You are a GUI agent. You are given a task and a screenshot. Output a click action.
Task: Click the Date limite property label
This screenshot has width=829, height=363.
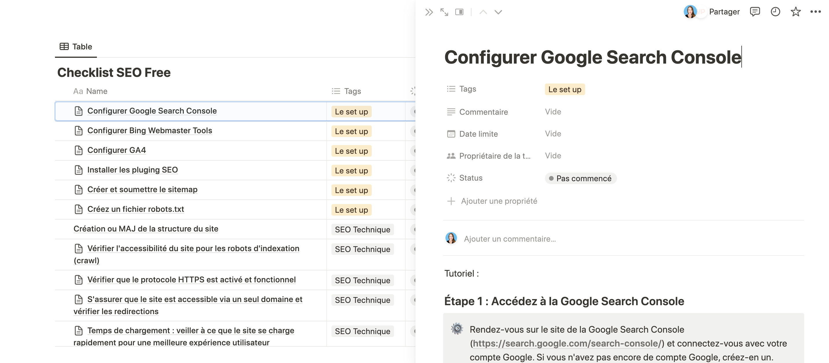(472, 134)
